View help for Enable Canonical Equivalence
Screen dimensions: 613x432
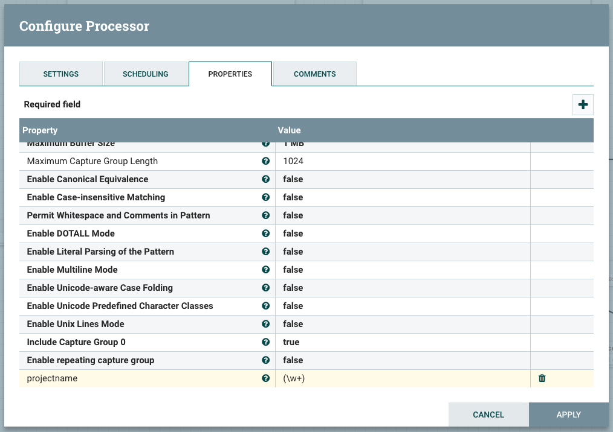coord(265,179)
